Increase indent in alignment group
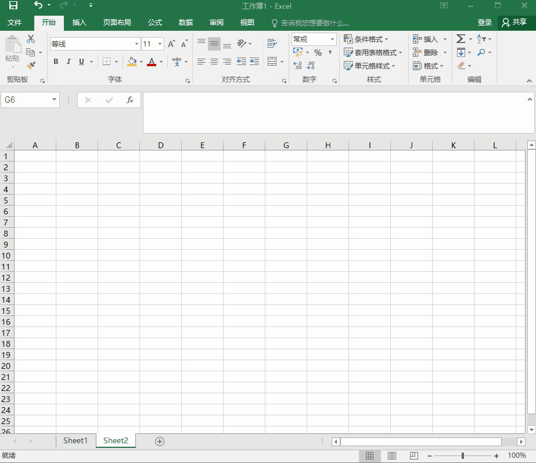The height and width of the screenshot is (463, 536). click(254, 62)
